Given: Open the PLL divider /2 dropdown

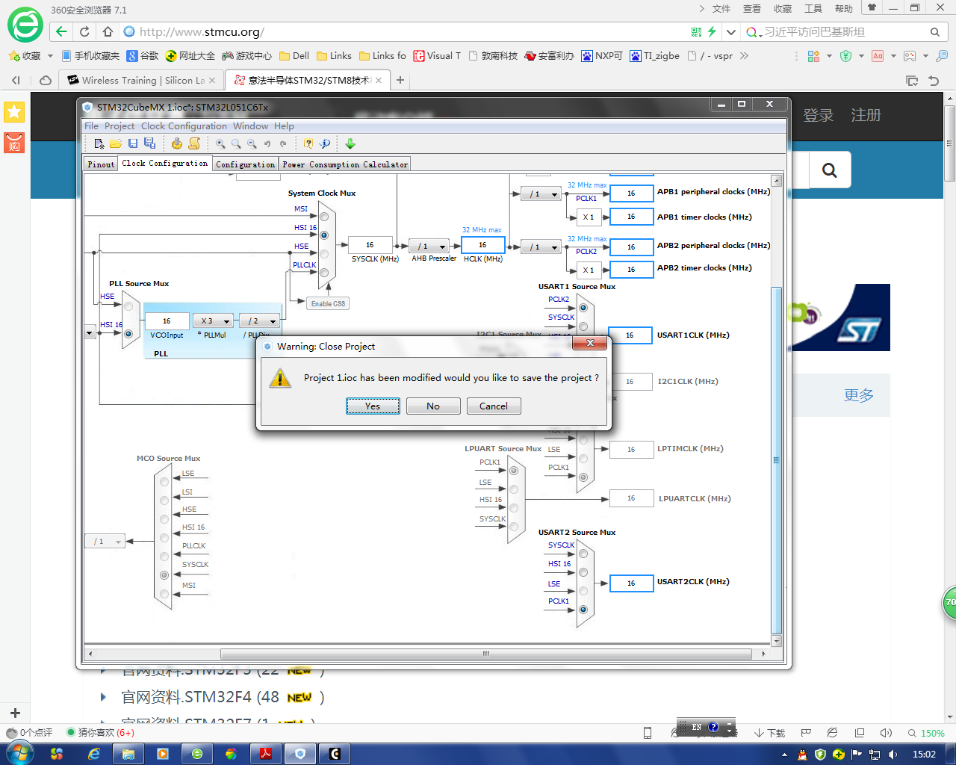Looking at the screenshot, I should 259,321.
